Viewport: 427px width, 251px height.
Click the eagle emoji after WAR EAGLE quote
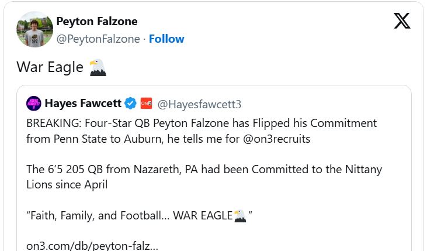(239, 215)
